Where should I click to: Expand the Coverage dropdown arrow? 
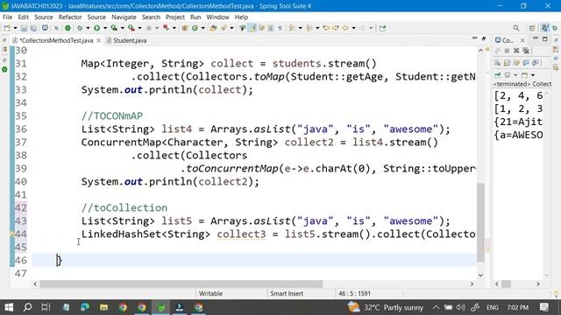tap(123, 28)
